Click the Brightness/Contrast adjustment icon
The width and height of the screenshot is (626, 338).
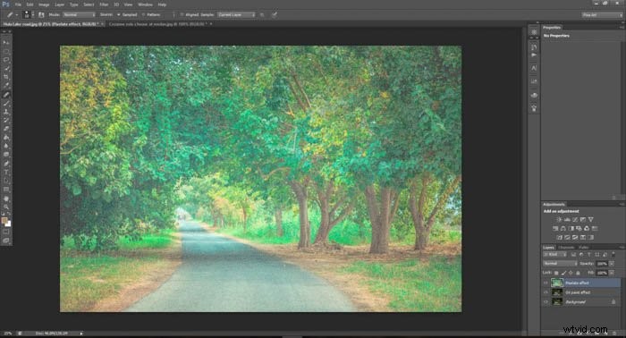tap(559, 219)
